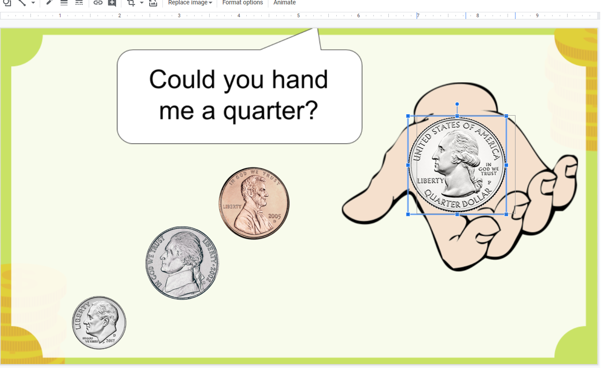Activate the crop image tool
Viewport: 602px width, 368px height.
click(131, 3)
